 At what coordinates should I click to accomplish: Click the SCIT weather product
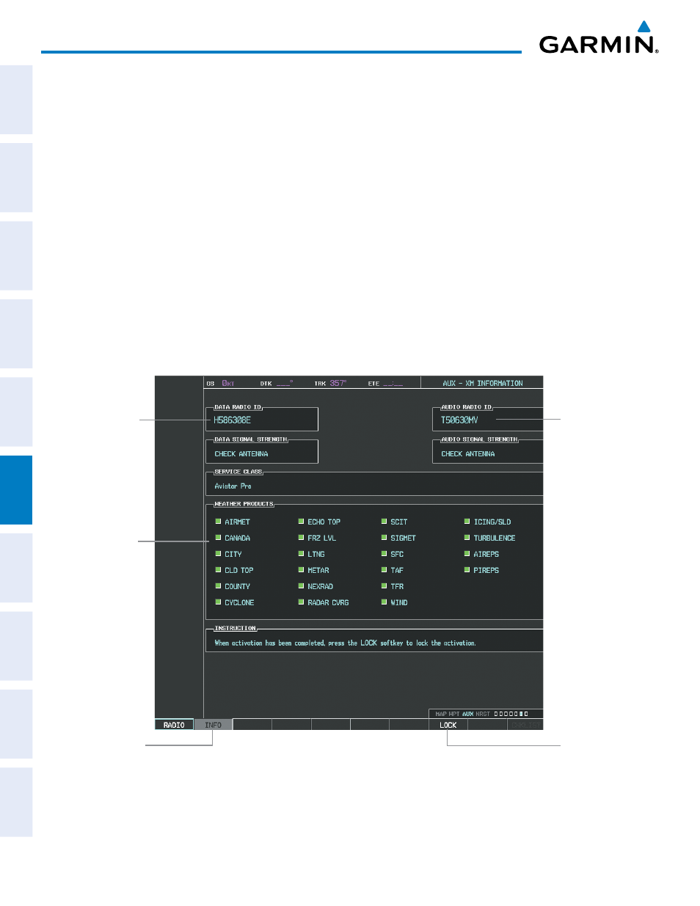click(x=394, y=522)
